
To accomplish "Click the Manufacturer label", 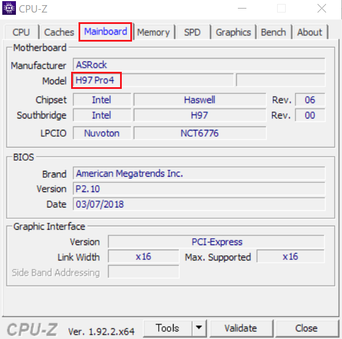I will point(38,66).
